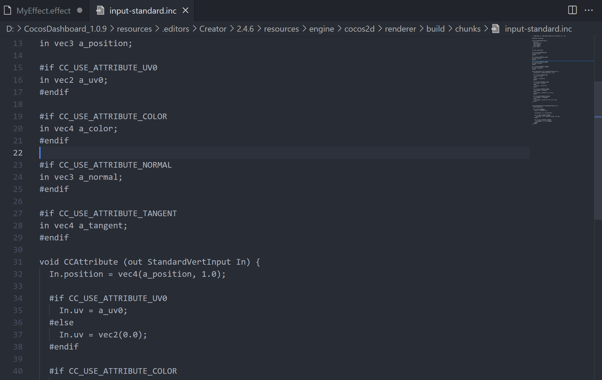Viewport: 602px width, 380px height.
Task: Click 'In.uv = vec2(0.0);' line
Action: click(x=103, y=334)
